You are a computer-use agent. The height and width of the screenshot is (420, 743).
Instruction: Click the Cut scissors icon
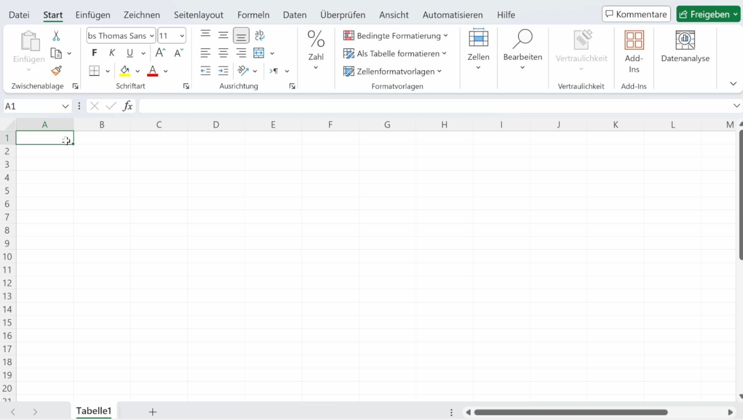56,36
